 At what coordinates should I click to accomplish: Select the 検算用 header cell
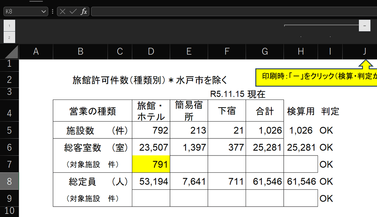pyautogui.click(x=301, y=111)
